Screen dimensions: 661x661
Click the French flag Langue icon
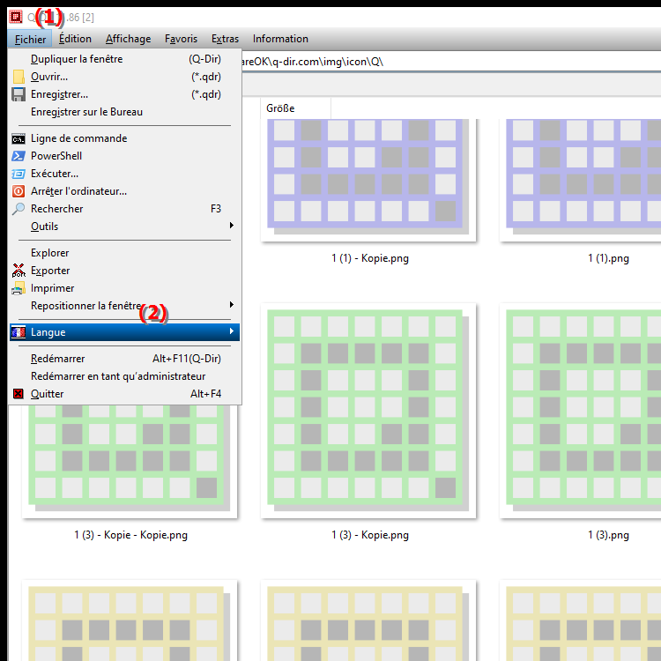pos(19,332)
